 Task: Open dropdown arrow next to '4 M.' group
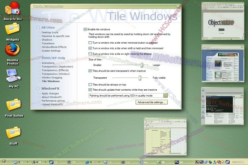45,162
